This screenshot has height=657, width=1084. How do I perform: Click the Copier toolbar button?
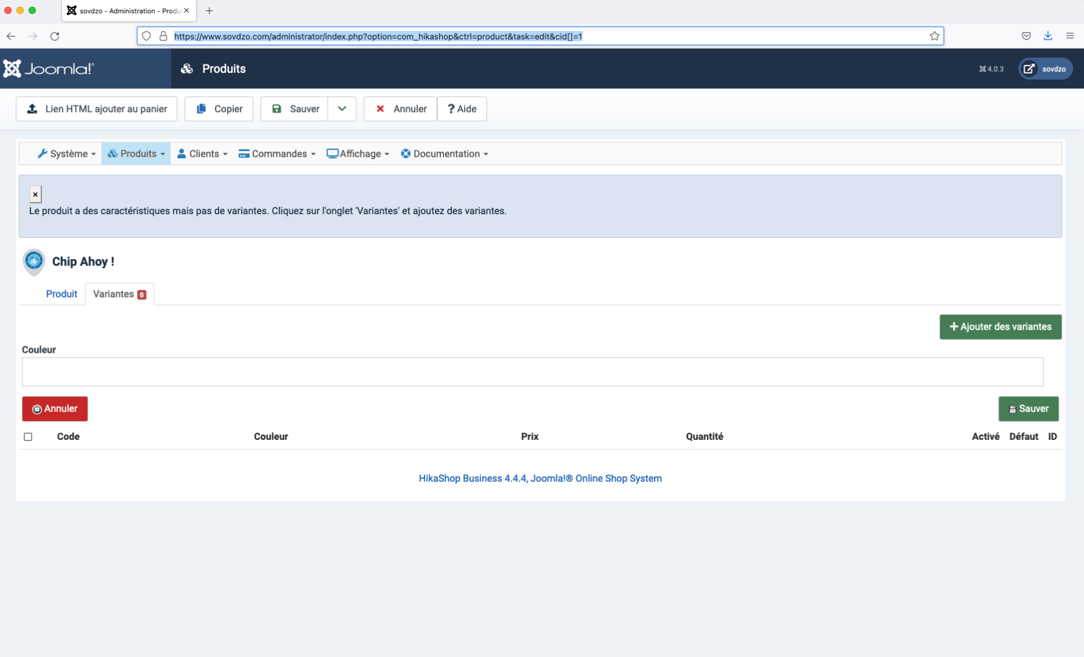pyautogui.click(x=219, y=109)
